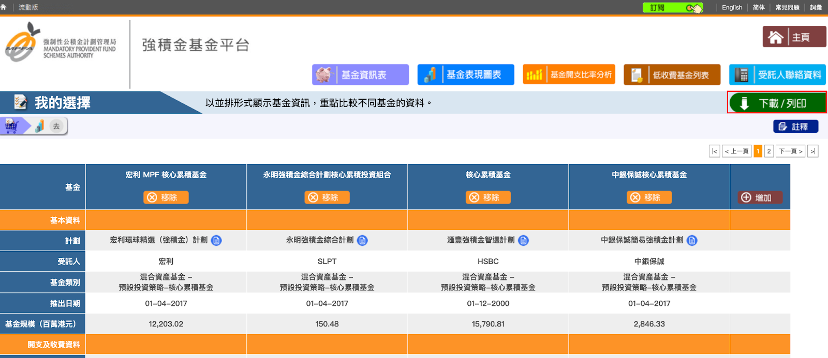Switch language to English

pyautogui.click(x=732, y=7)
